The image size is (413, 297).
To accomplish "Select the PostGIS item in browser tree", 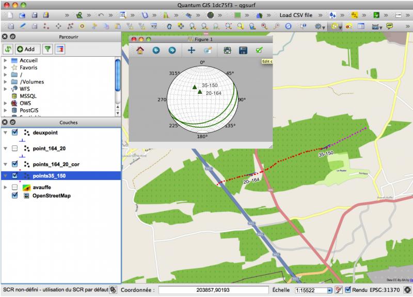I will 31,110.
